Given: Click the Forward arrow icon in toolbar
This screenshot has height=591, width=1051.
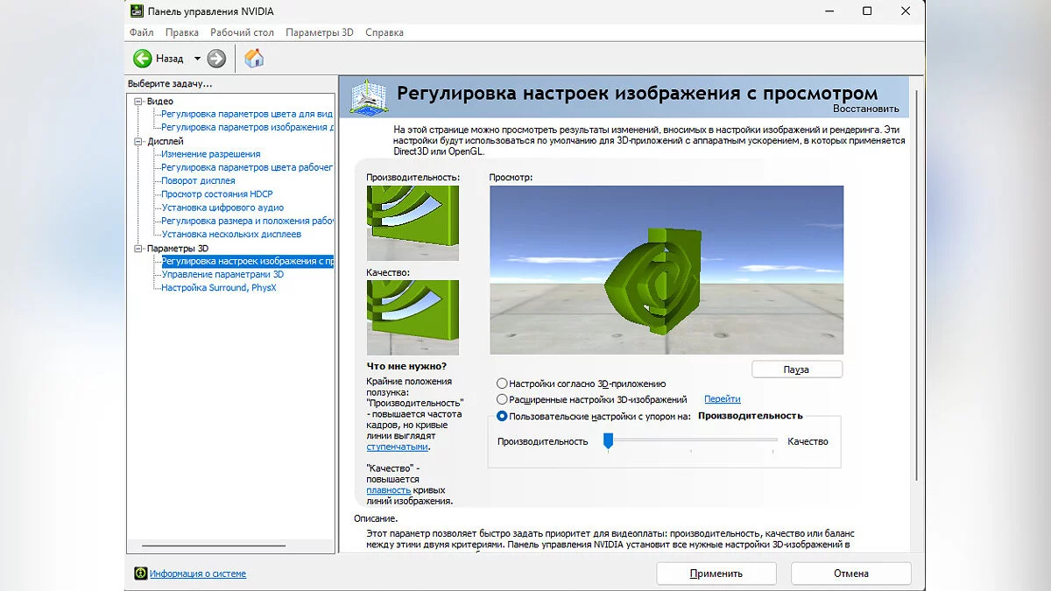Looking at the screenshot, I should [x=216, y=59].
